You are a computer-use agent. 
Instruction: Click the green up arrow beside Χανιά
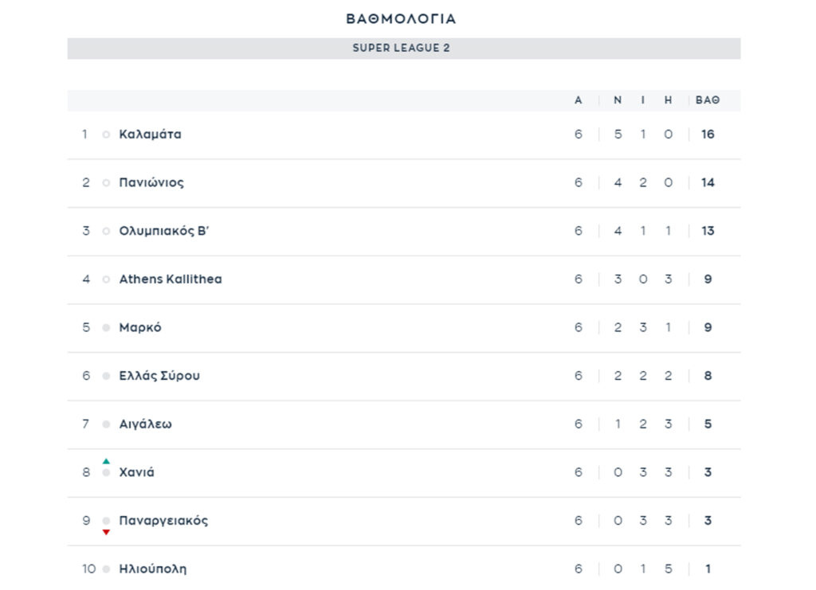[106, 461]
